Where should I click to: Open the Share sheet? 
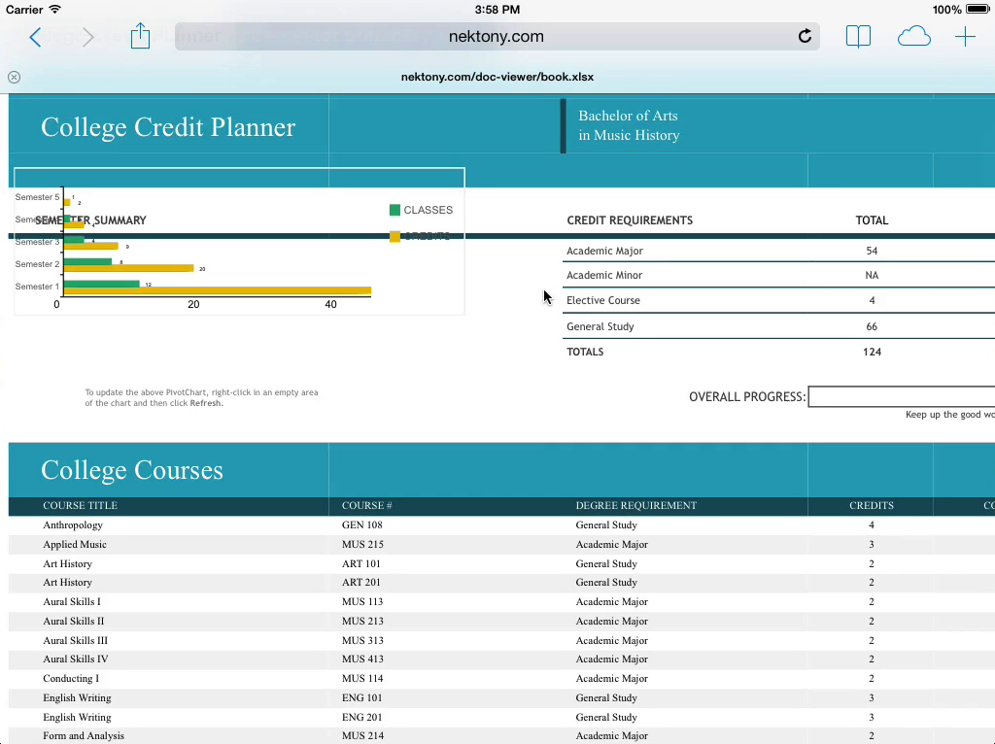(x=139, y=35)
